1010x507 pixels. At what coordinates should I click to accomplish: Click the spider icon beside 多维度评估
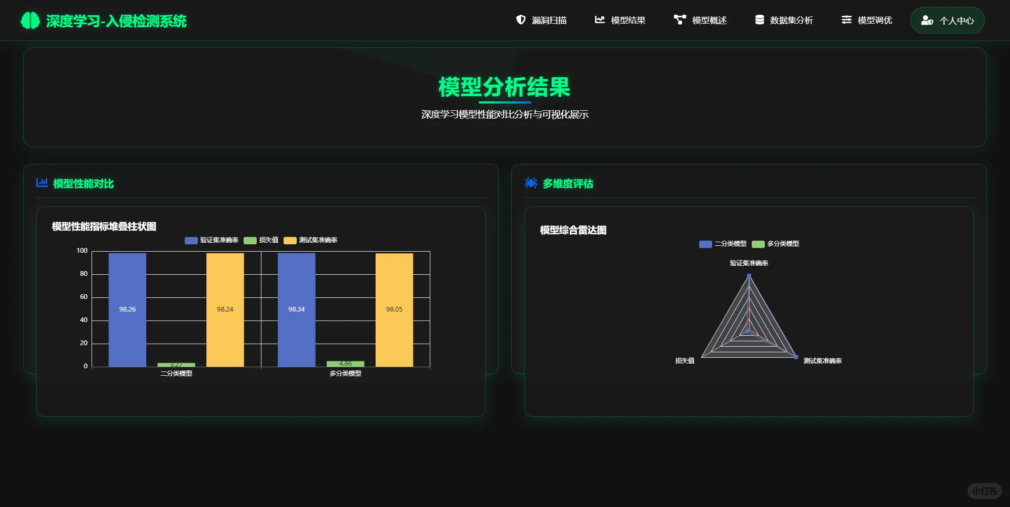click(531, 183)
